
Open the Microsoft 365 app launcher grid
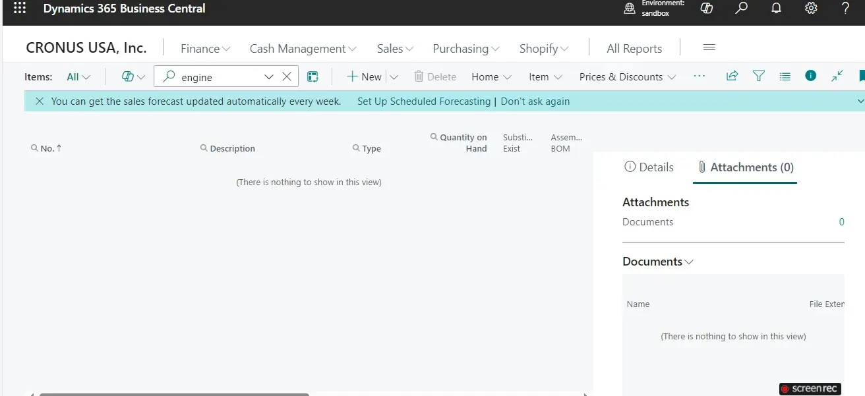pos(18,9)
